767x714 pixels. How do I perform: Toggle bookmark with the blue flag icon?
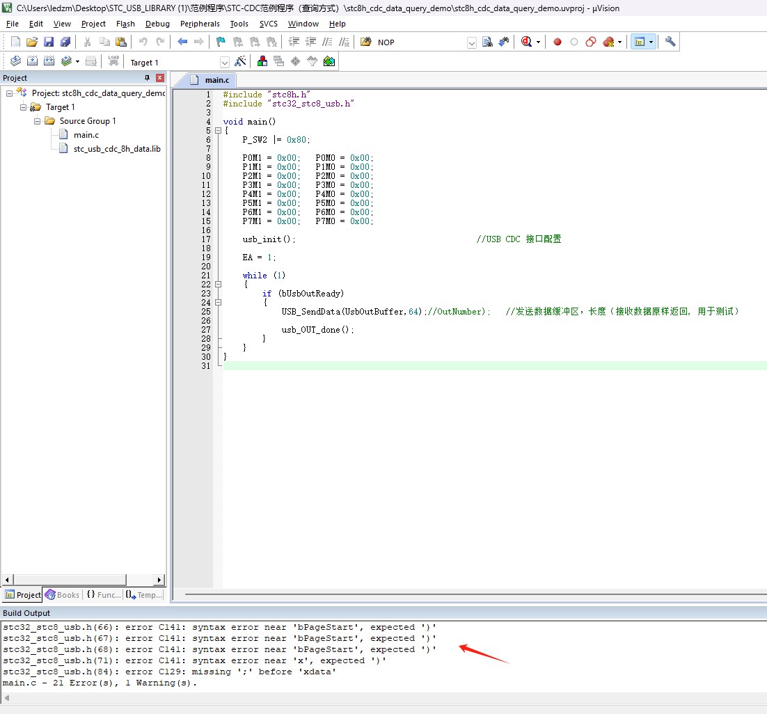221,42
